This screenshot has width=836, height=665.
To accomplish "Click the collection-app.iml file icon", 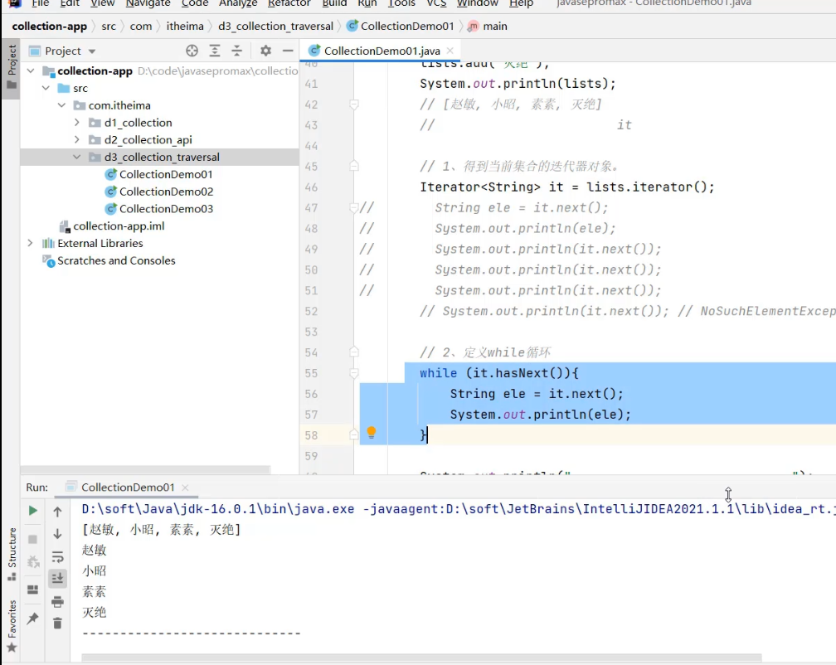I will [65, 226].
